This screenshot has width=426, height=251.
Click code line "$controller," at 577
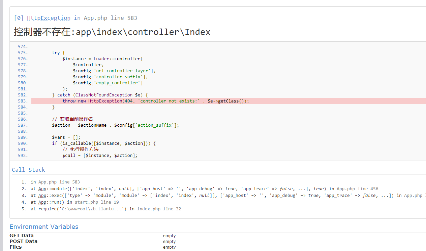[88, 65]
